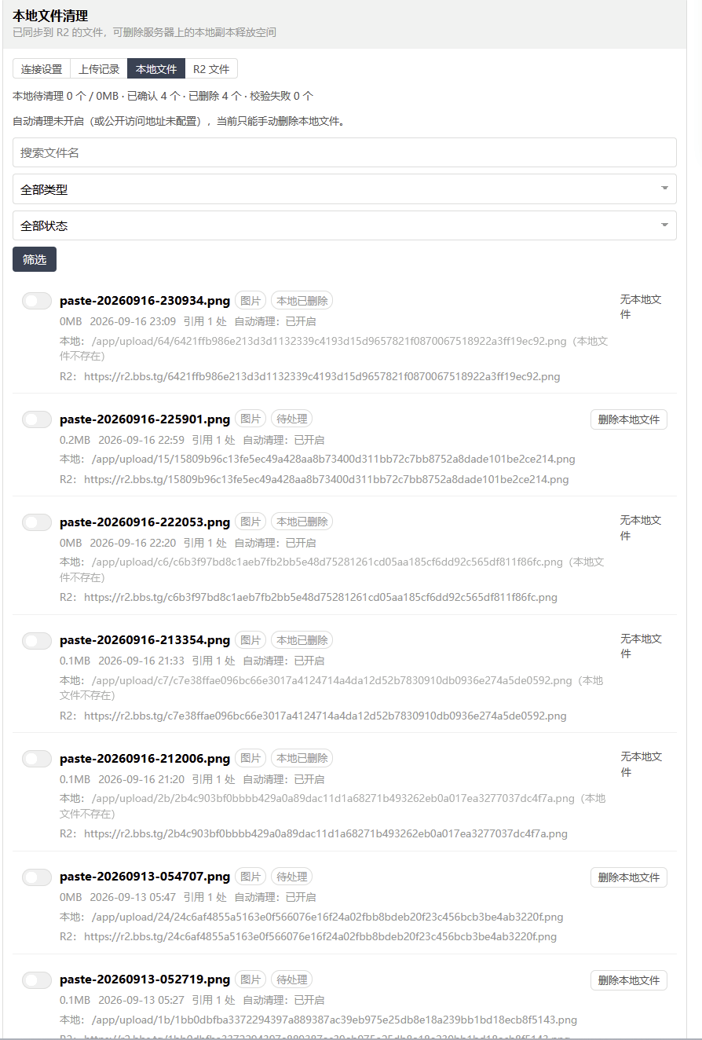The height and width of the screenshot is (1040, 702).
Task: Click the 自动清理未开启 notice text
Action: 179,122
